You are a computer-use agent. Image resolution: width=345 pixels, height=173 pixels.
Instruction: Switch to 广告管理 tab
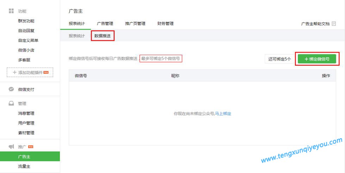coord(105,24)
